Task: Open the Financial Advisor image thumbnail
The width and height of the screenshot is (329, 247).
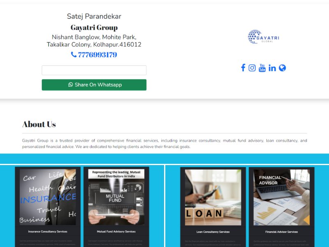Action: [x=282, y=198]
